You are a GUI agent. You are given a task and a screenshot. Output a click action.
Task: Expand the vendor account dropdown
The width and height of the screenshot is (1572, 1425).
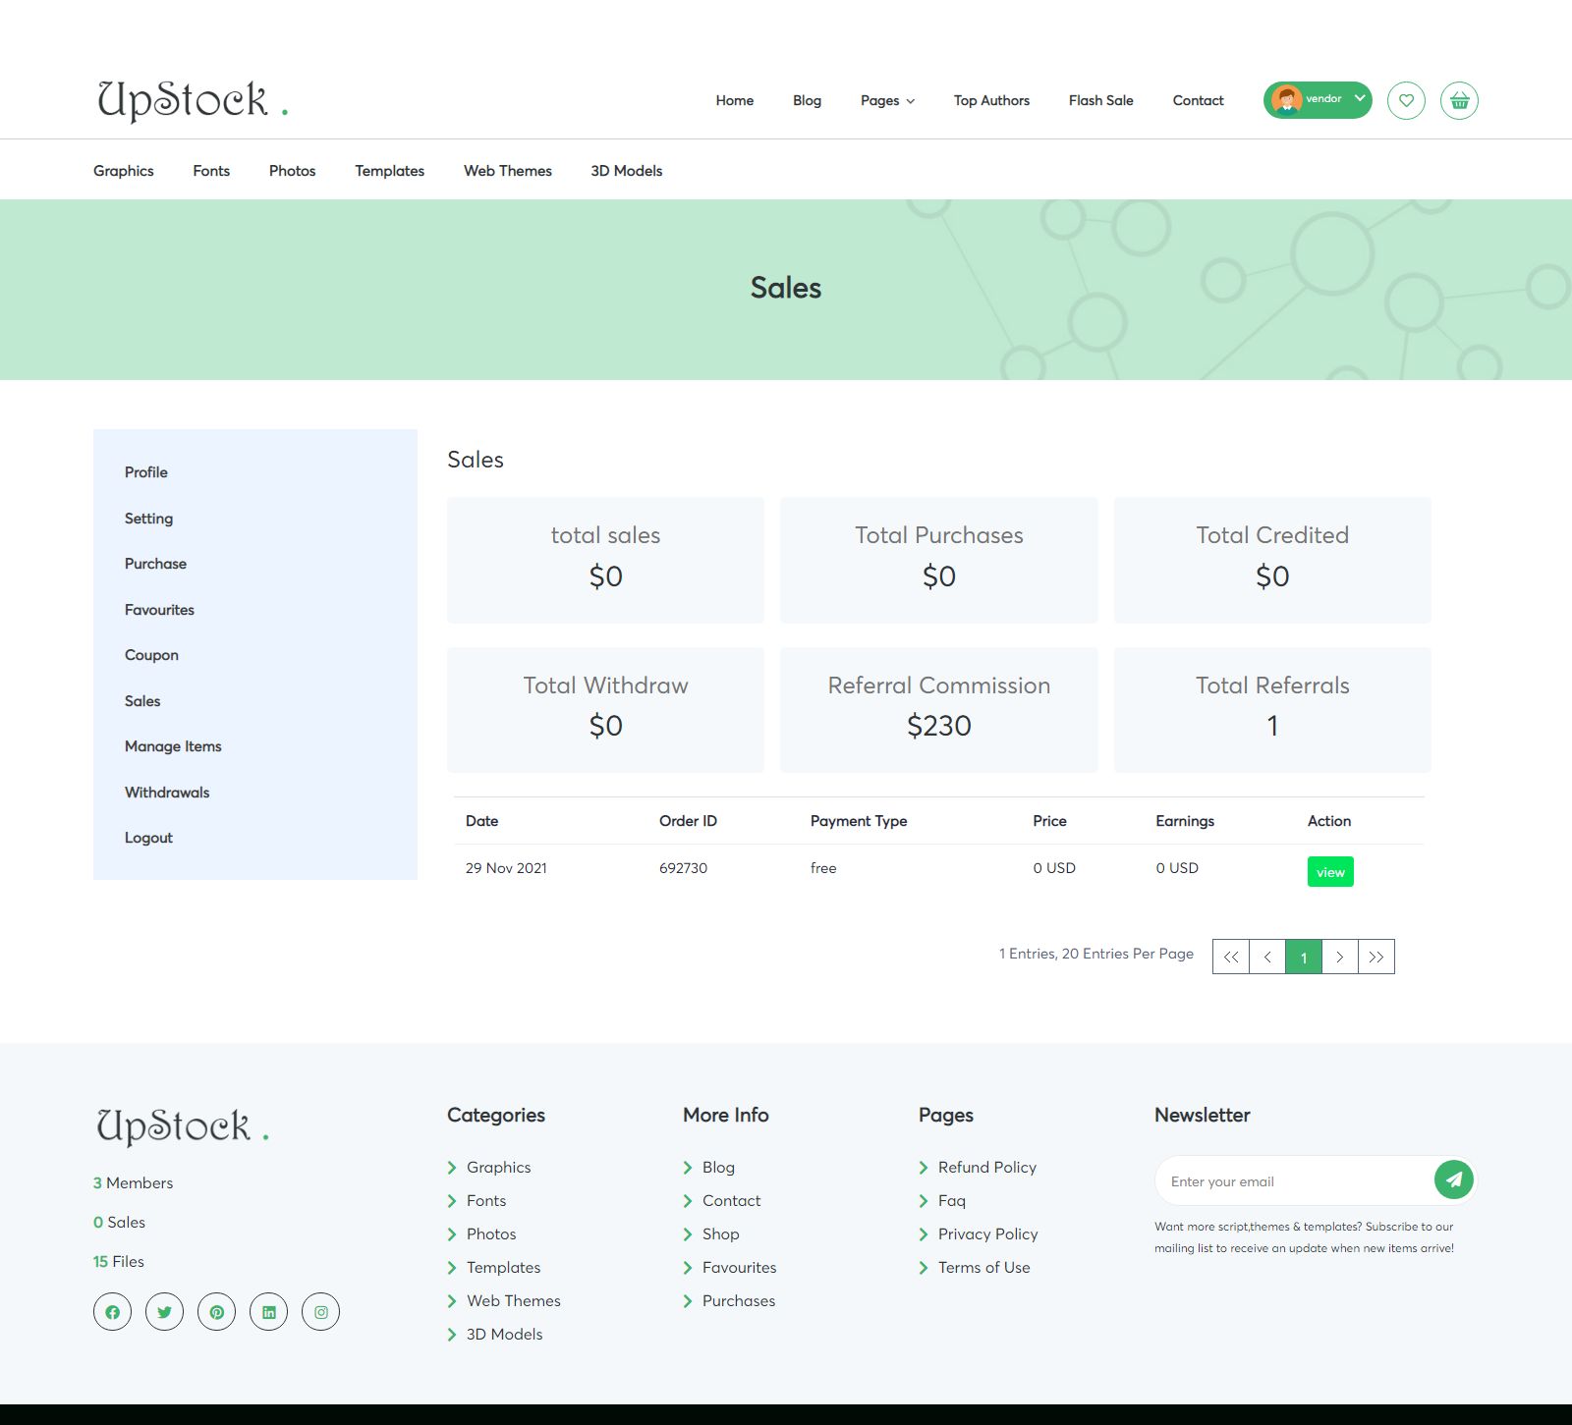(x=1318, y=100)
